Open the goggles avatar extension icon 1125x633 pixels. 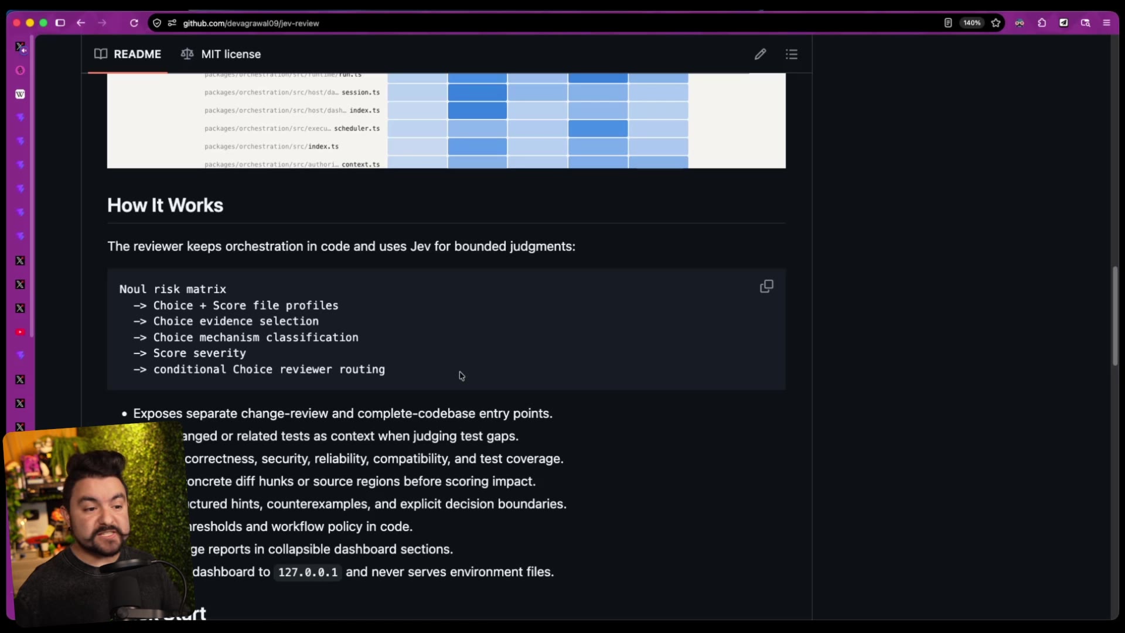point(1020,23)
